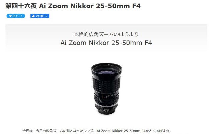The width and height of the screenshot is (214, 134).
Task: Click the gray gradient banner area
Action: click(106, 37)
